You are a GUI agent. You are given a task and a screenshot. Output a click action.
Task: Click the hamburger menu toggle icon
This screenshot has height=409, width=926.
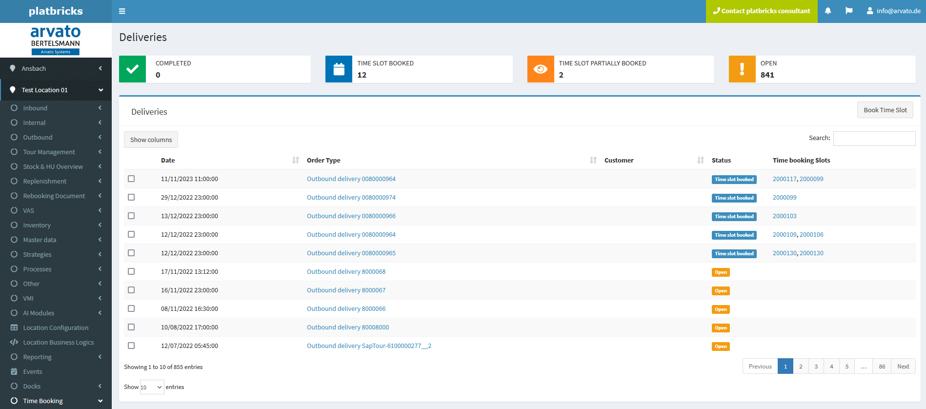pyautogui.click(x=122, y=11)
